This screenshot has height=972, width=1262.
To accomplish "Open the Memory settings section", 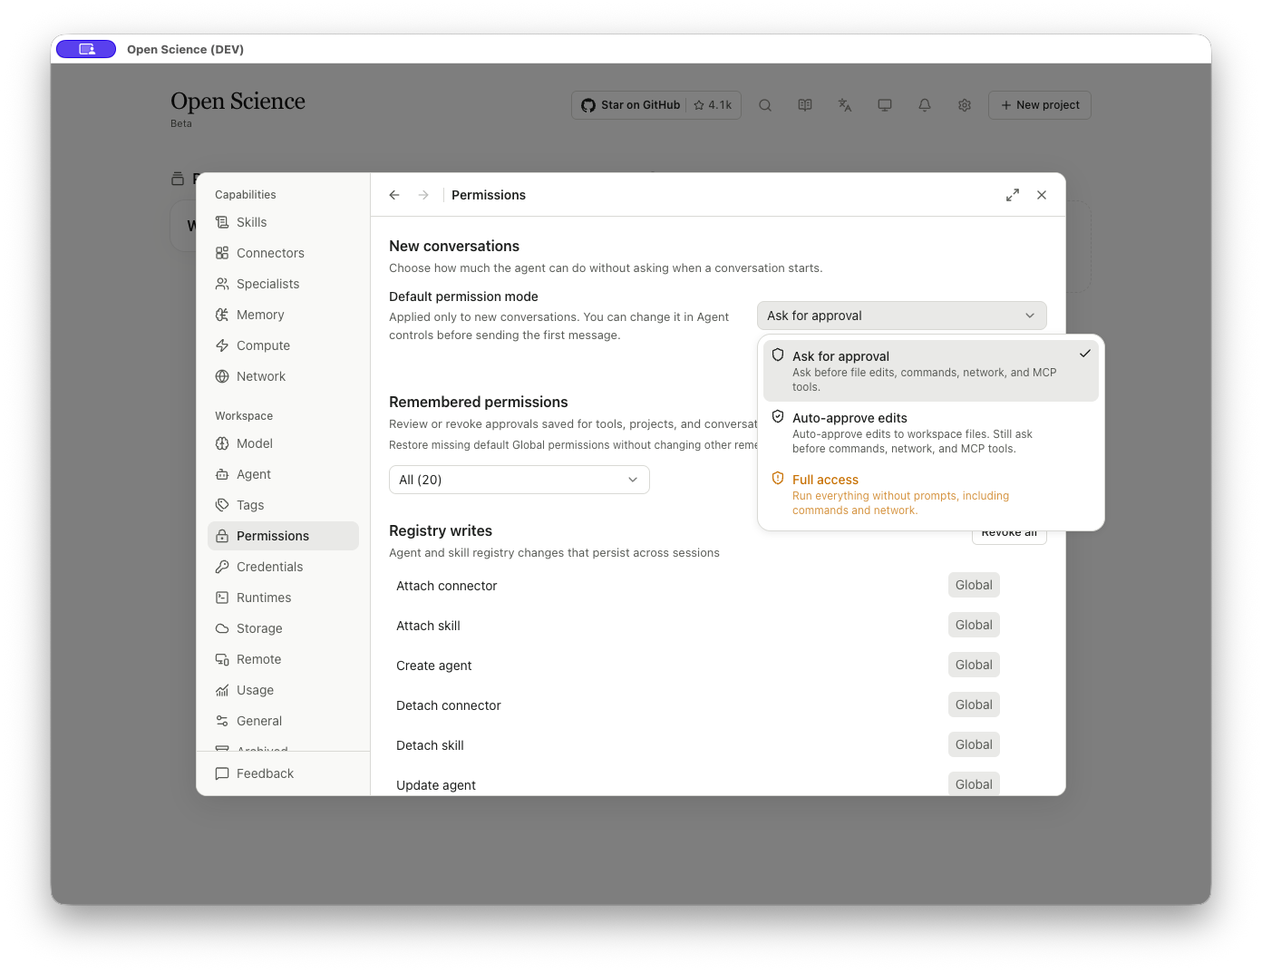I will tap(283, 315).
